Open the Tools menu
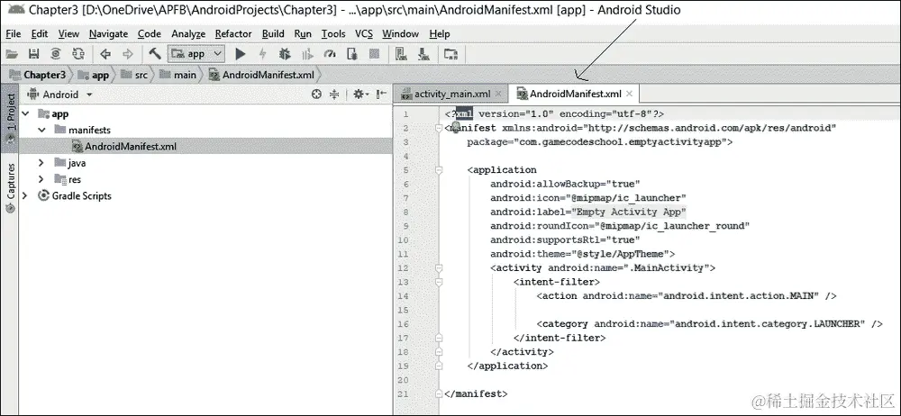The height and width of the screenshot is (416, 901). (333, 34)
